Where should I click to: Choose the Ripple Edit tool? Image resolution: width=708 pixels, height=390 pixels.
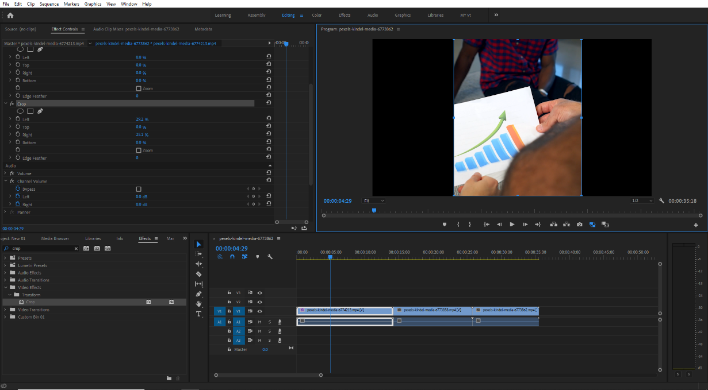[199, 264]
